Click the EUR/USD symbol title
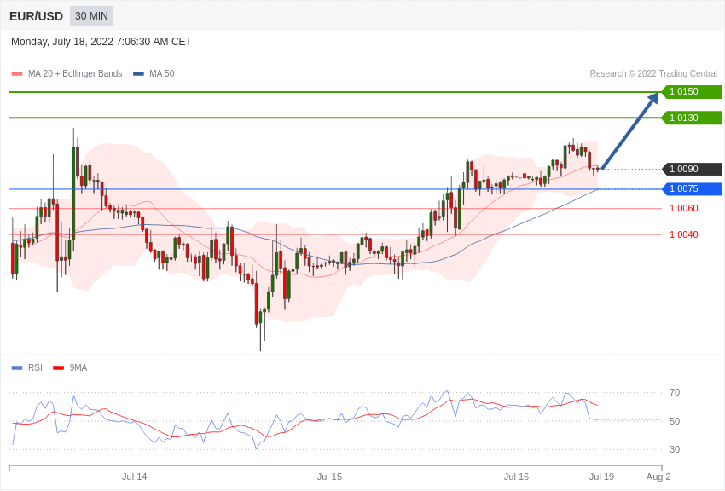 [x=36, y=16]
